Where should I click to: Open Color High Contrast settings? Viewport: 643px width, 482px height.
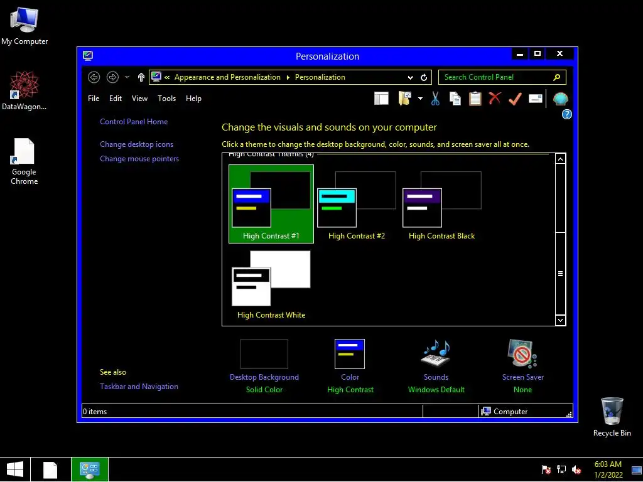coord(350,365)
